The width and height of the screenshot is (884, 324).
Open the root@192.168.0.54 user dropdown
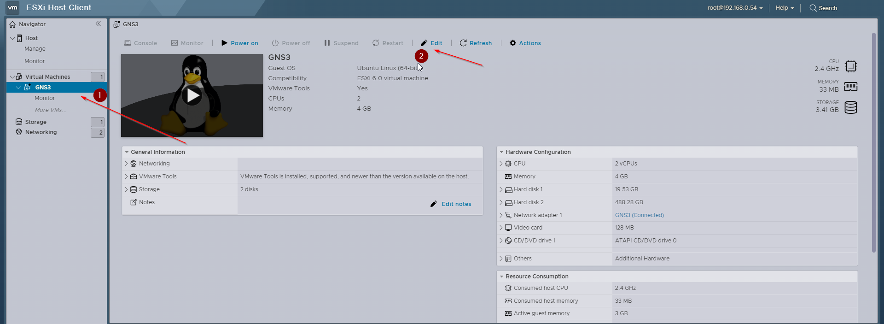735,8
